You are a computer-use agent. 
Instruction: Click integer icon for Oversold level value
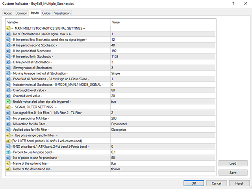coord(8,96)
